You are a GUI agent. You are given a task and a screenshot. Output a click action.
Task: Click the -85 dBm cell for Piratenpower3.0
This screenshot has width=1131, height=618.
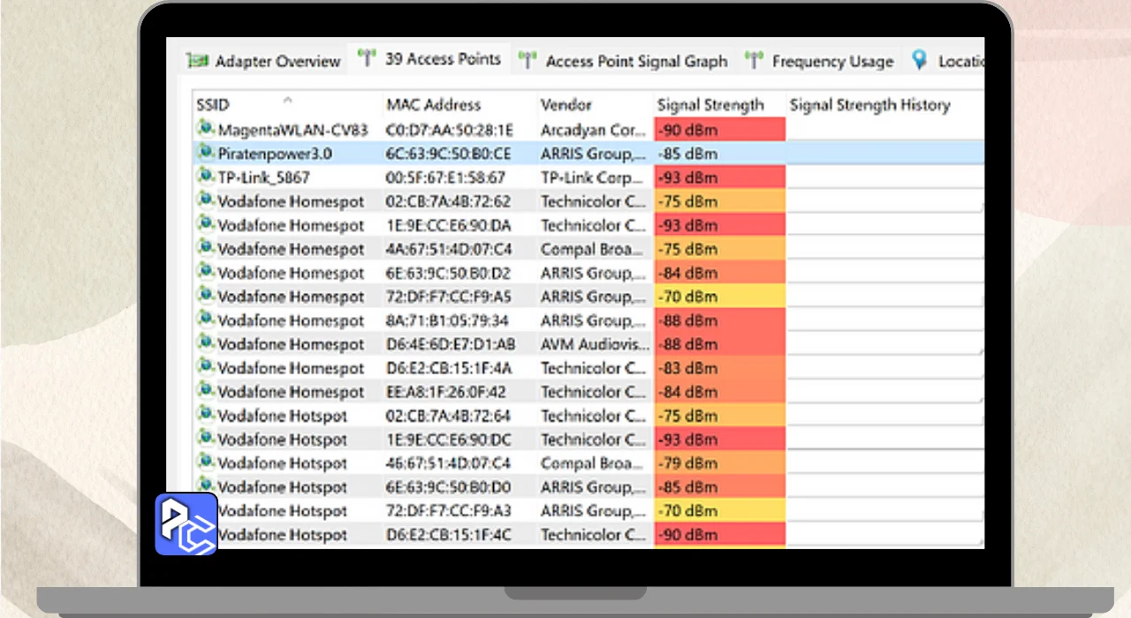[719, 154]
